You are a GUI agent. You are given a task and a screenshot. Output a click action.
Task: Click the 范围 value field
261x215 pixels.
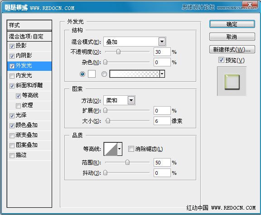point(162,163)
